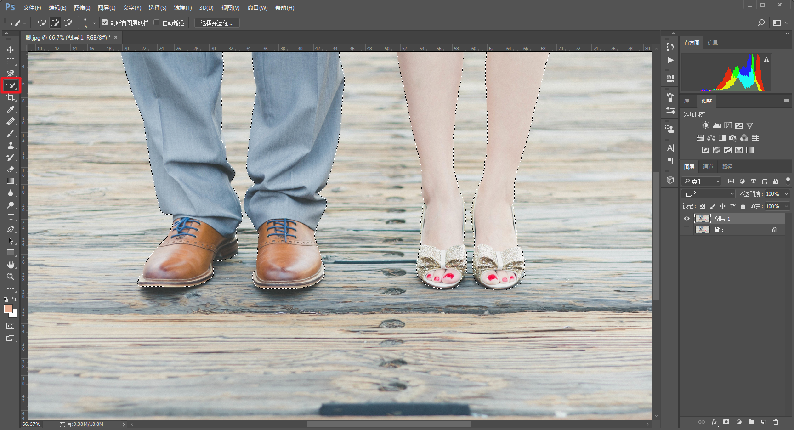Screen dimensions: 794x430
Task: Select the 背景 layer thumbnail
Action: pos(702,230)
